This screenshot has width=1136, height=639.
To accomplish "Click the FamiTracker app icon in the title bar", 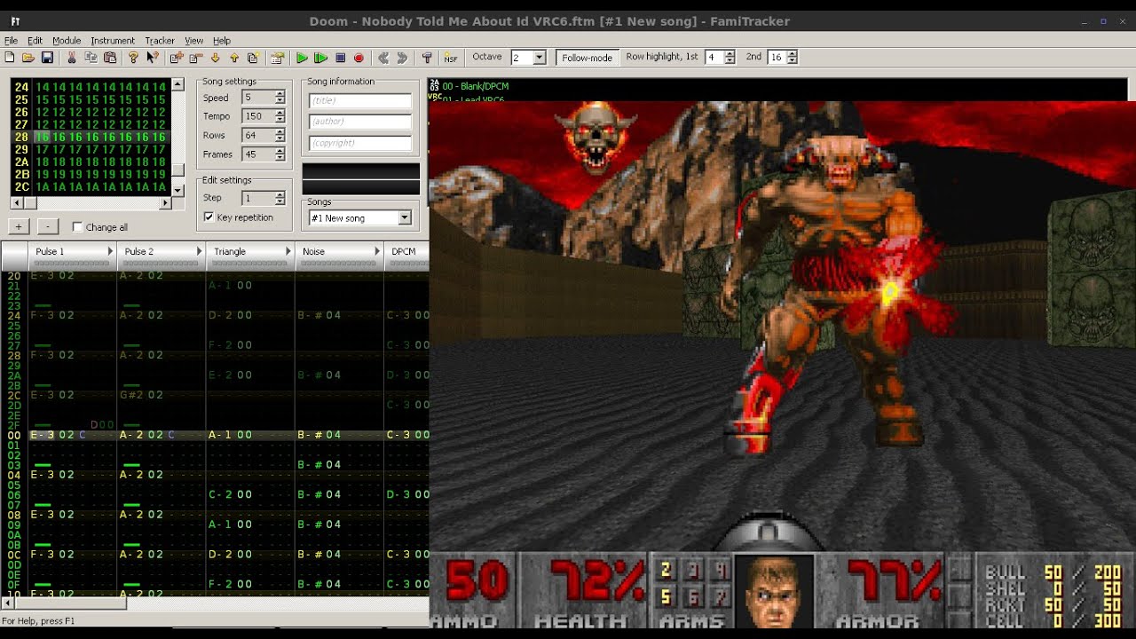I will [15, 21].
